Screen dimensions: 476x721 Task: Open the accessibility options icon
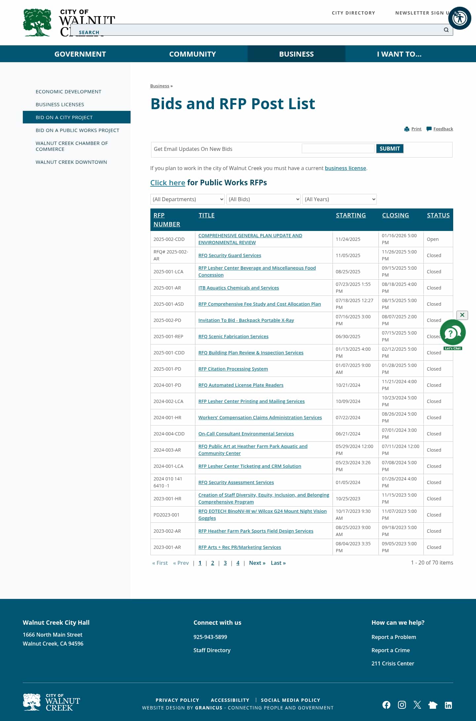[459, 18]
